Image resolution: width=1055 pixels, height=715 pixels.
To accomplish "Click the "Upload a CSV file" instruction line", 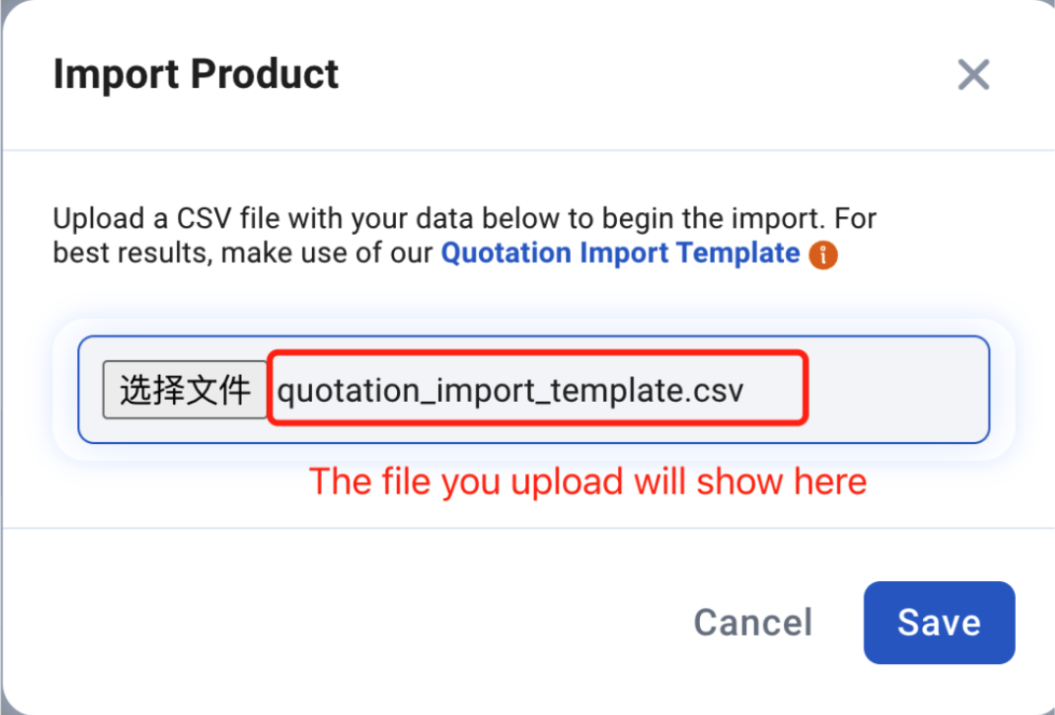I will click(464, 217).
